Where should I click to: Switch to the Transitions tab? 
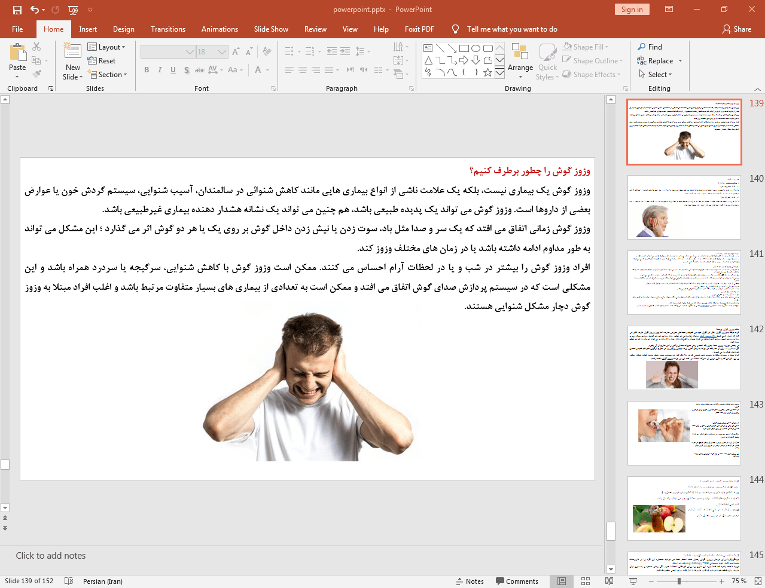point(168,29)
